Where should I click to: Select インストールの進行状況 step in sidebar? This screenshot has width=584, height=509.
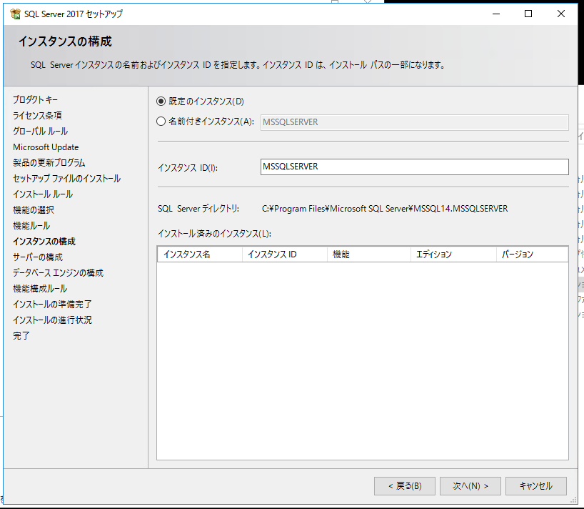[52, 320]
